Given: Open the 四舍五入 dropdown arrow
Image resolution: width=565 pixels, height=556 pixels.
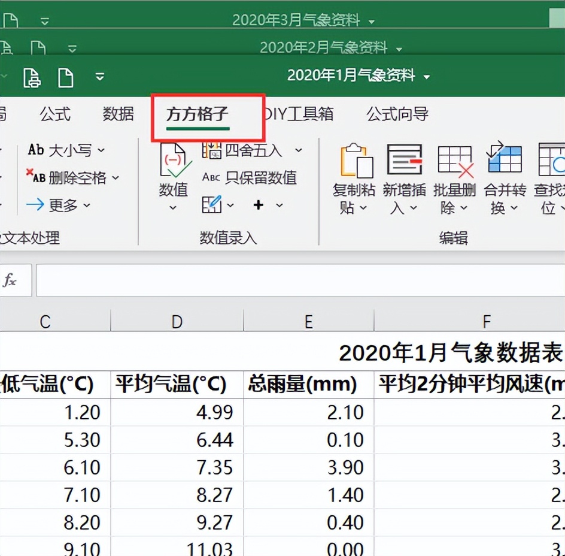Looking at the screenshot, I should click(298, 150).
